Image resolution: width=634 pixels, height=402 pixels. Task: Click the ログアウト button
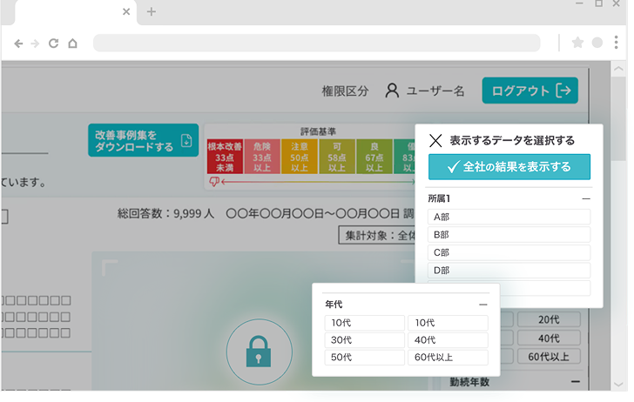[x=529, y=90]
